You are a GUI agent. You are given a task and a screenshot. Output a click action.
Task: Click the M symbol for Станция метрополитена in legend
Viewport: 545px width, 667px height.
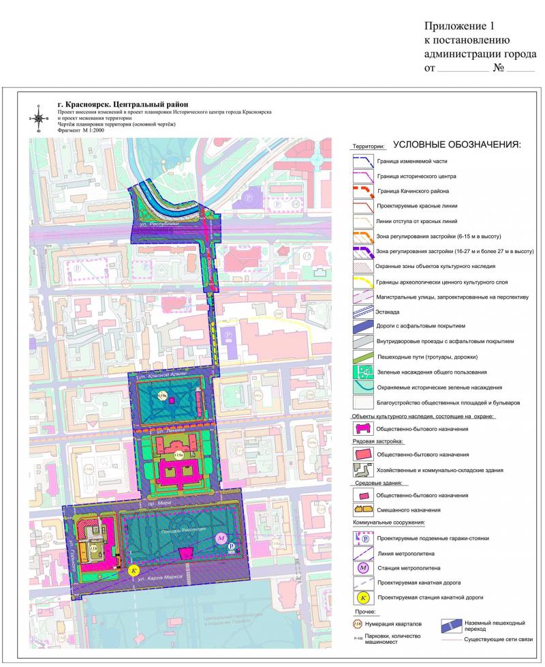363,568
